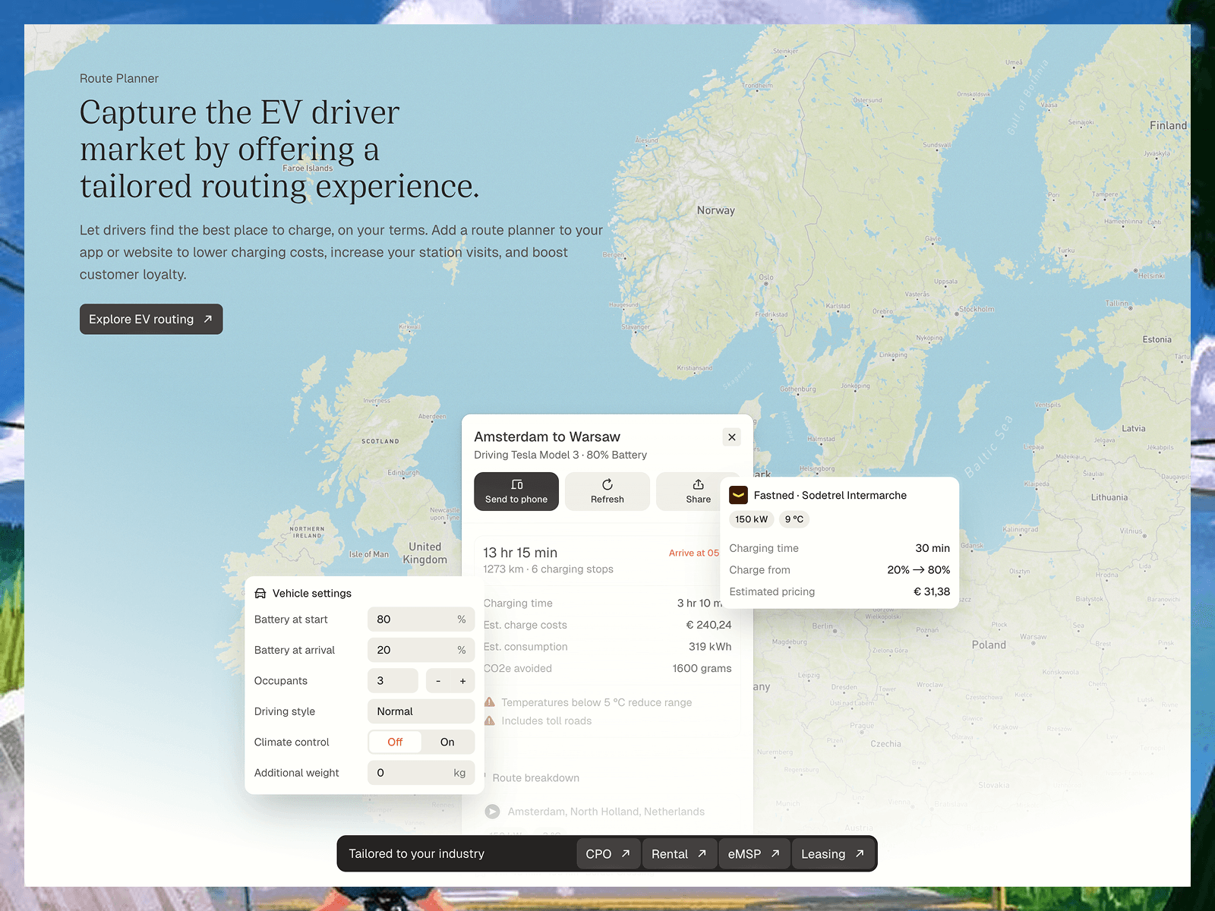This screenshot has height=911, width=1215.
Task: Click the Share route icon
Action: (698, 484)
